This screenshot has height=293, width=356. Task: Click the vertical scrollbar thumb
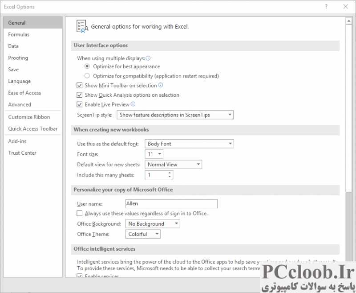[x=349, y=108]
